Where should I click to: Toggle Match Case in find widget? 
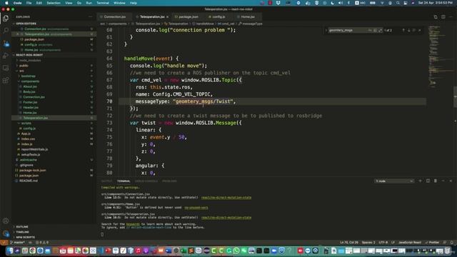coord(370,30)
